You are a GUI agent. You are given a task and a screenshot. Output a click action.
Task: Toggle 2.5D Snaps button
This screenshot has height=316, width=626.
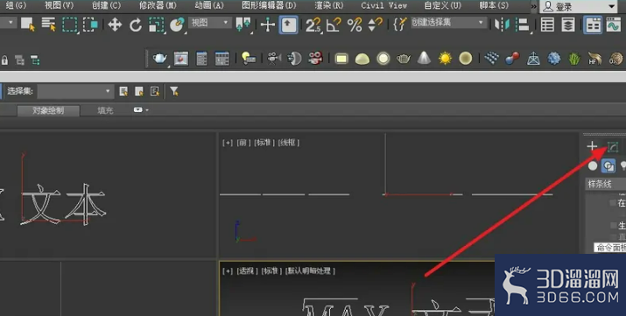pos(313,25)
